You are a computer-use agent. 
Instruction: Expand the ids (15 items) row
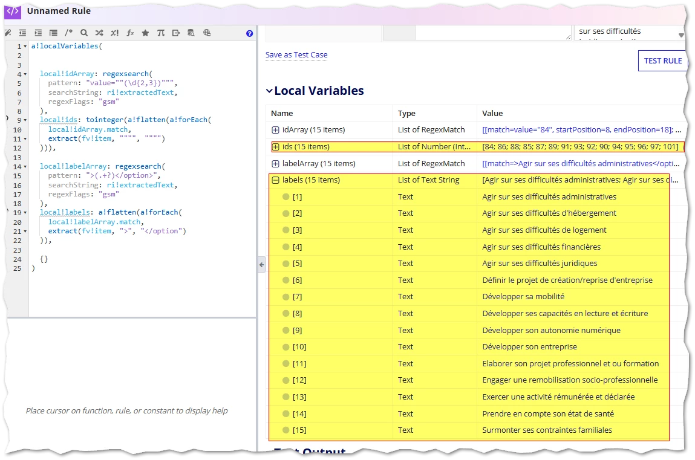click(275, 147)
